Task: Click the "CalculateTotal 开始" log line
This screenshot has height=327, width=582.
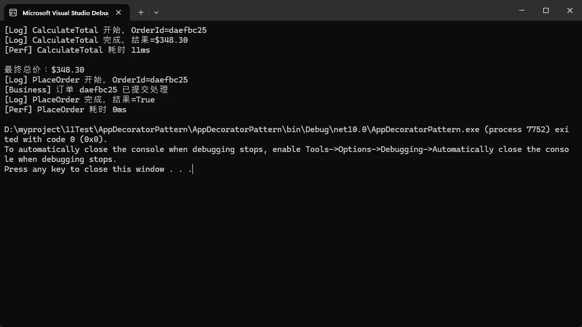Action: [105, 30]
